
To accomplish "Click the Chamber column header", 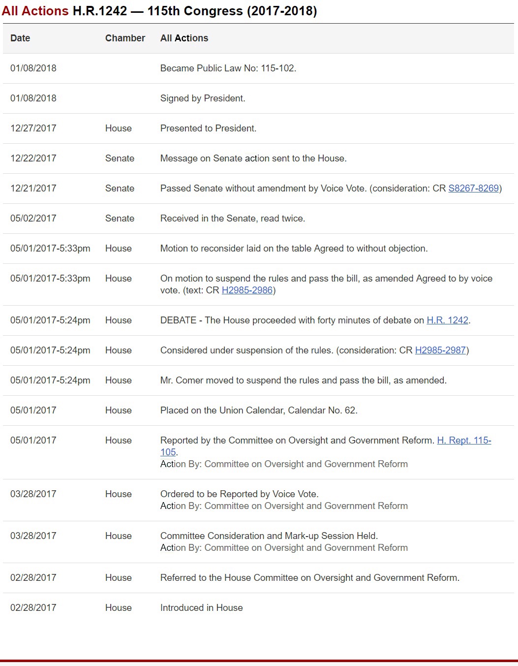I will (125, 38).
